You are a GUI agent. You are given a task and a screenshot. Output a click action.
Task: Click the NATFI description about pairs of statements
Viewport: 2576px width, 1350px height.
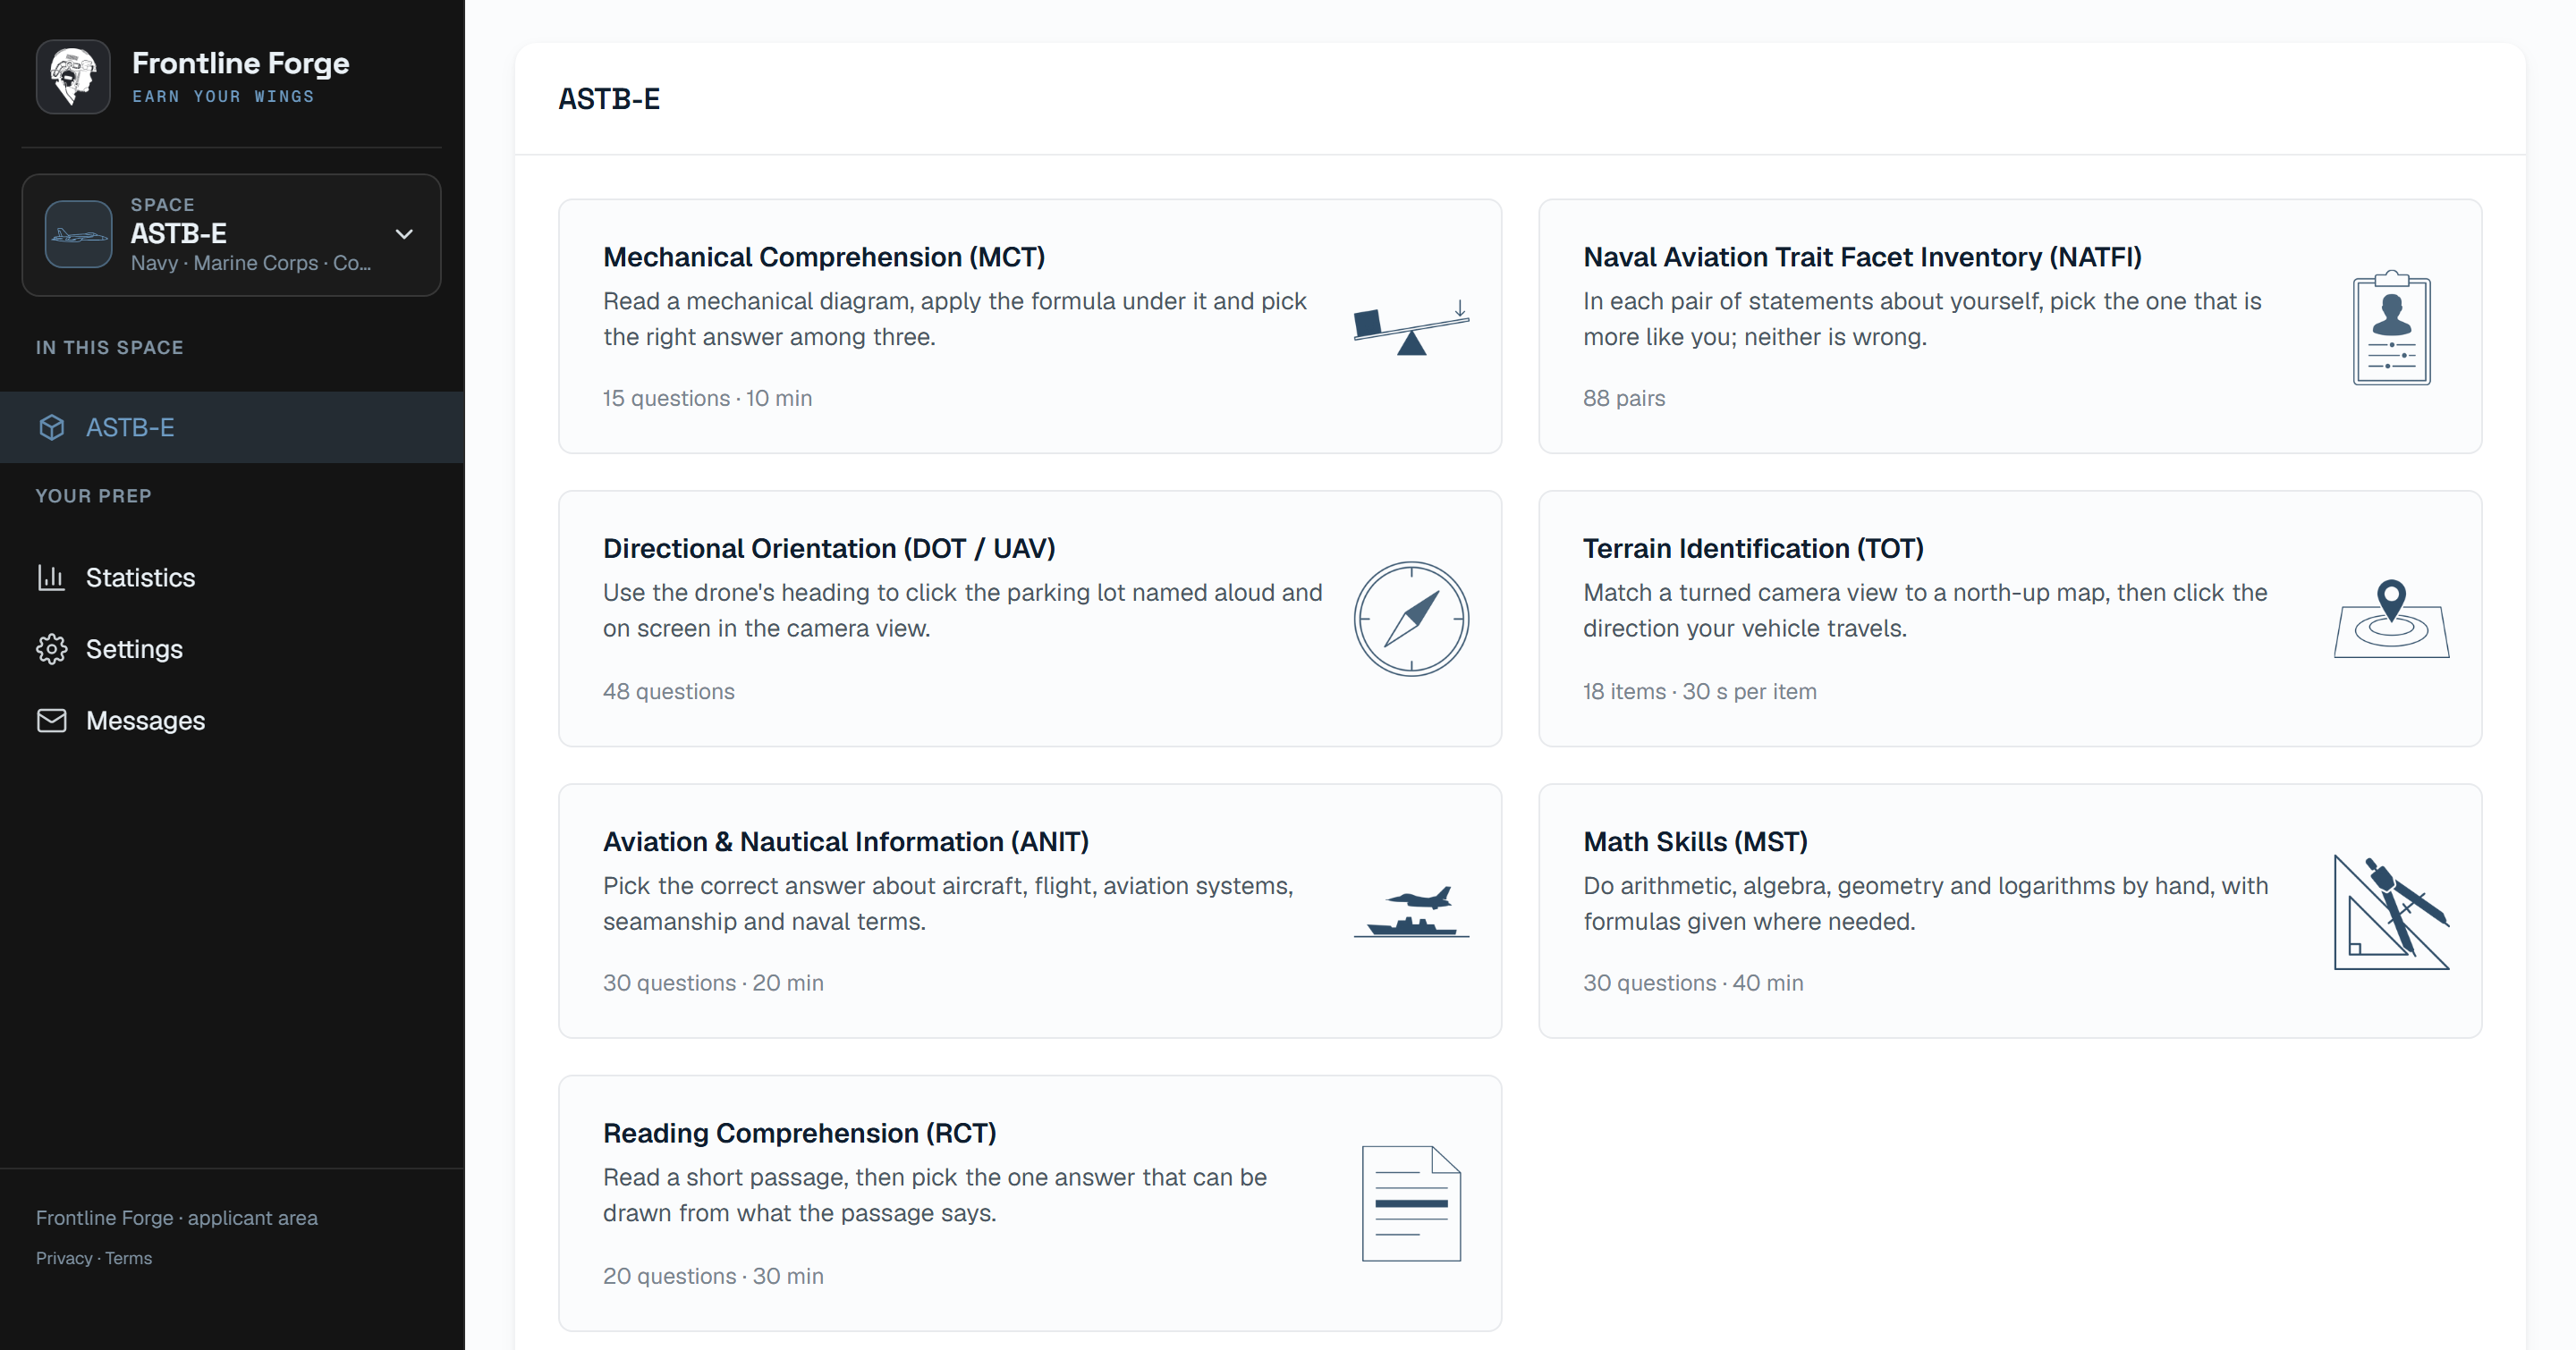pos(1922,320)
